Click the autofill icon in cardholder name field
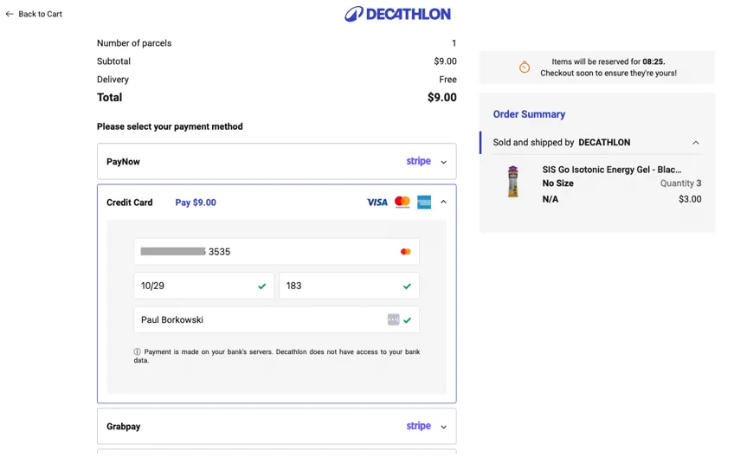The height and width of the screenshot is (470, 747). (393, 320)
